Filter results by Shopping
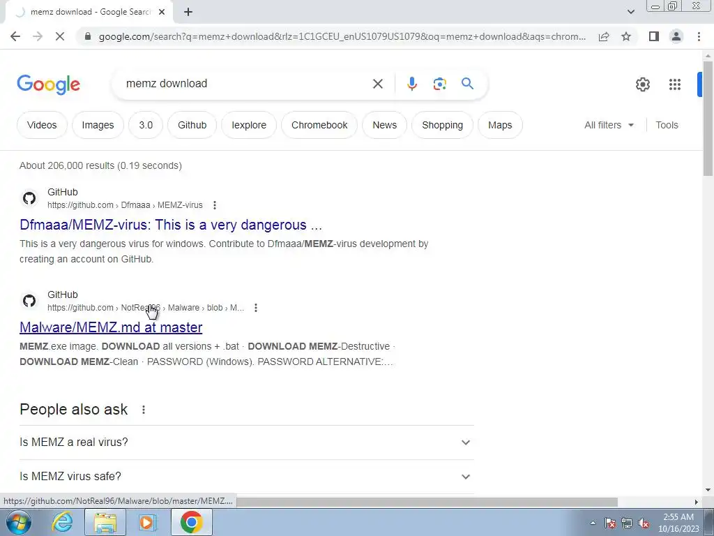714x536 pixels. pyautogui.click(x=442, y=125)
